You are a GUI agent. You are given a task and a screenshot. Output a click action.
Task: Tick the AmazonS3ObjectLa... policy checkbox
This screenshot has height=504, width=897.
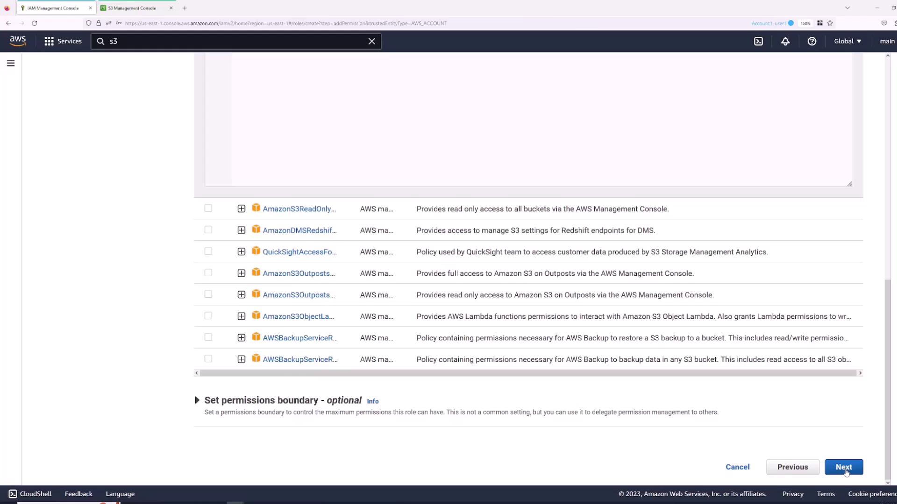coord(208,316)
